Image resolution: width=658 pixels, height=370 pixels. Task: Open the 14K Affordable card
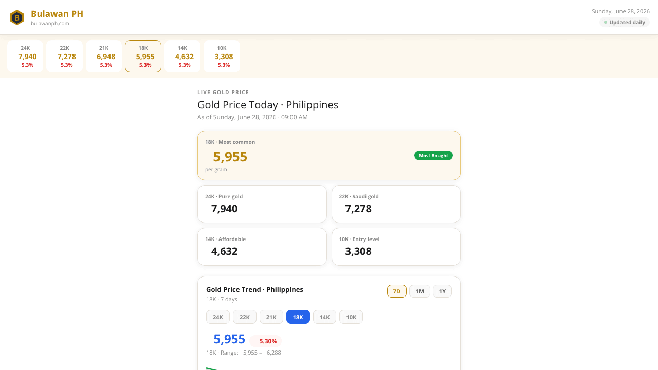tap(262, 247)
